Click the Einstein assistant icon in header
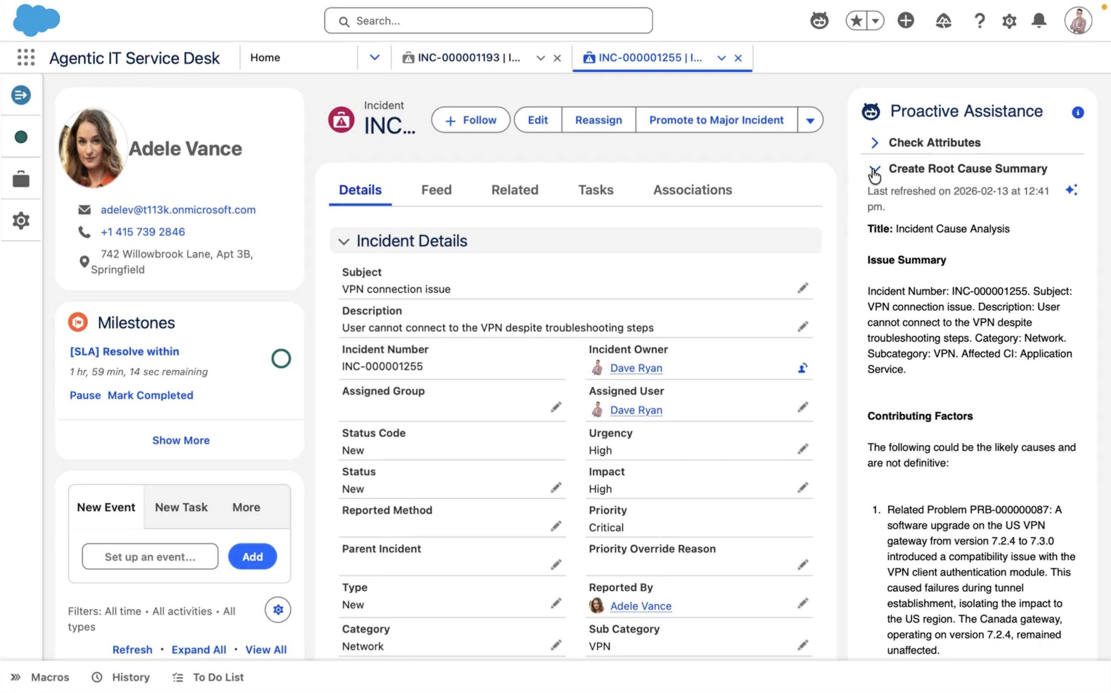This screenshot has height=693, width=1111. click(819, 21)
